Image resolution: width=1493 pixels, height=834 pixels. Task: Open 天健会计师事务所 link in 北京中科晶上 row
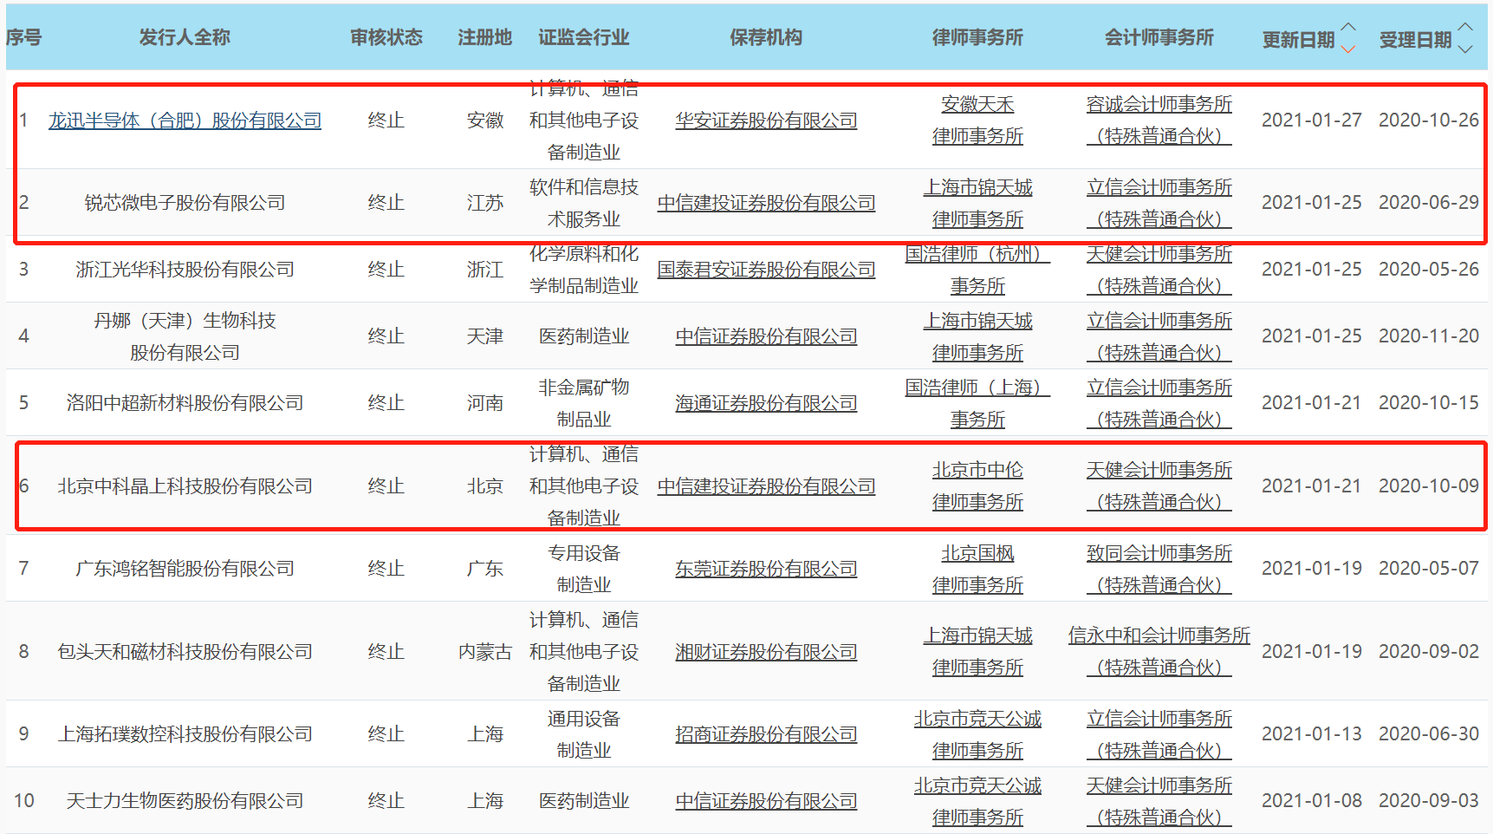pyautogui.click(x=1159, y=486)
